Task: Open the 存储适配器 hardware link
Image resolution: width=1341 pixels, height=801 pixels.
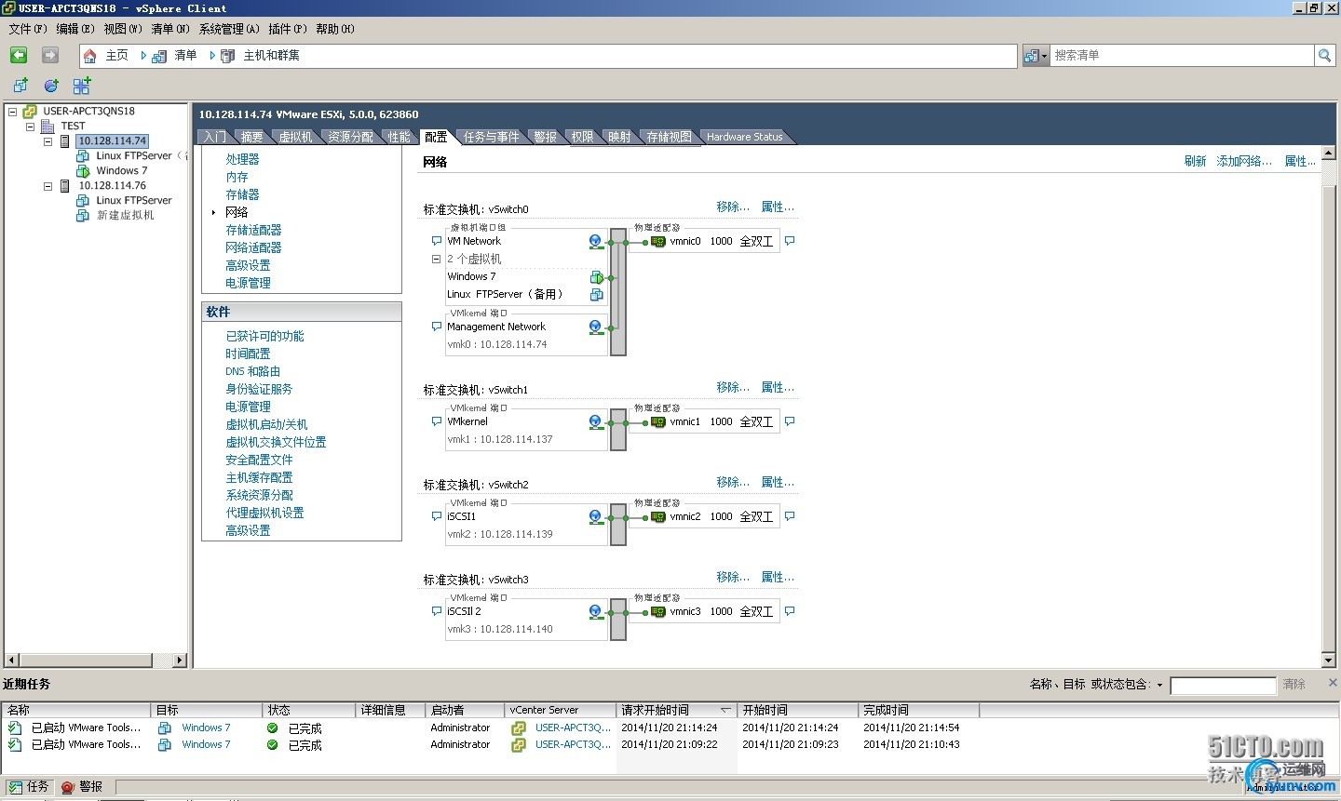Action: pyautogui.click(x=253, y=231)
